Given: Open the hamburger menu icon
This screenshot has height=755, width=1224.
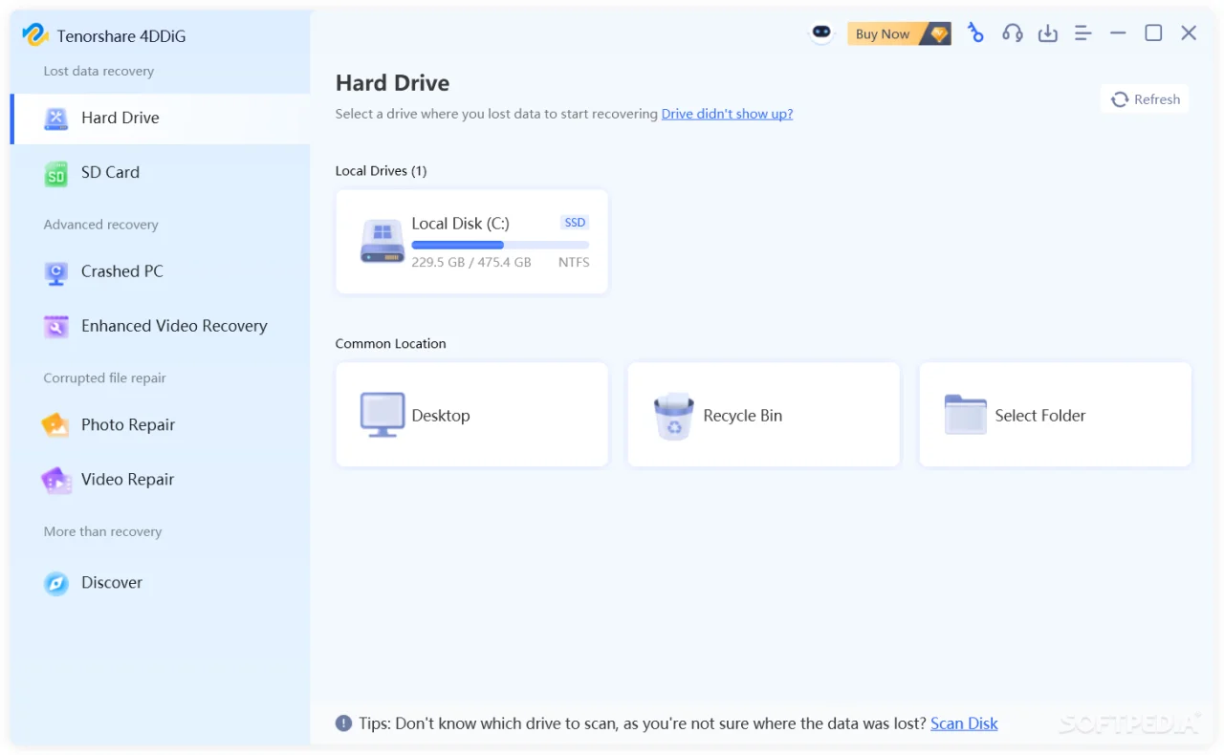Looking at the screenshot, I should [1082, 33].
